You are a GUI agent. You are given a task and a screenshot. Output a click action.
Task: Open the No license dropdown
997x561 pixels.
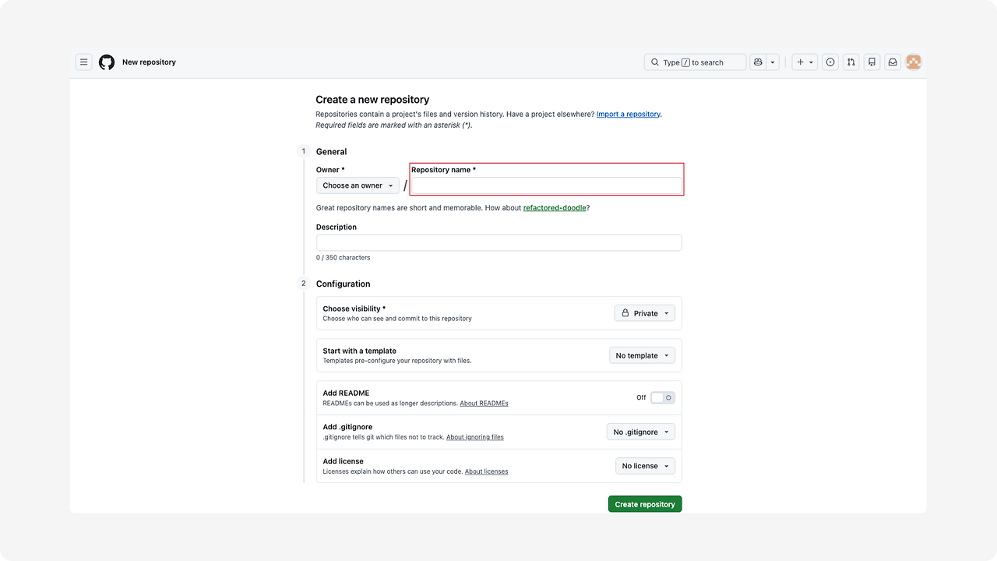pos(644,465)
